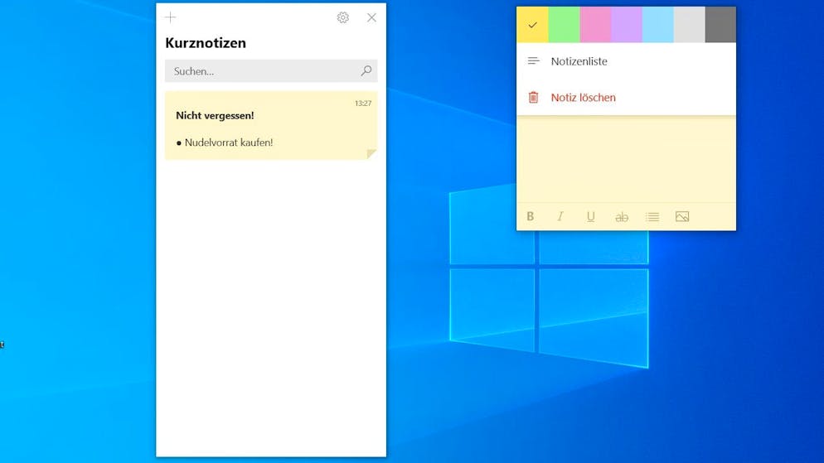Insert an image using picture icon
Image resolution: width=824 pixels, height=463 pixels.
point(682,217)
